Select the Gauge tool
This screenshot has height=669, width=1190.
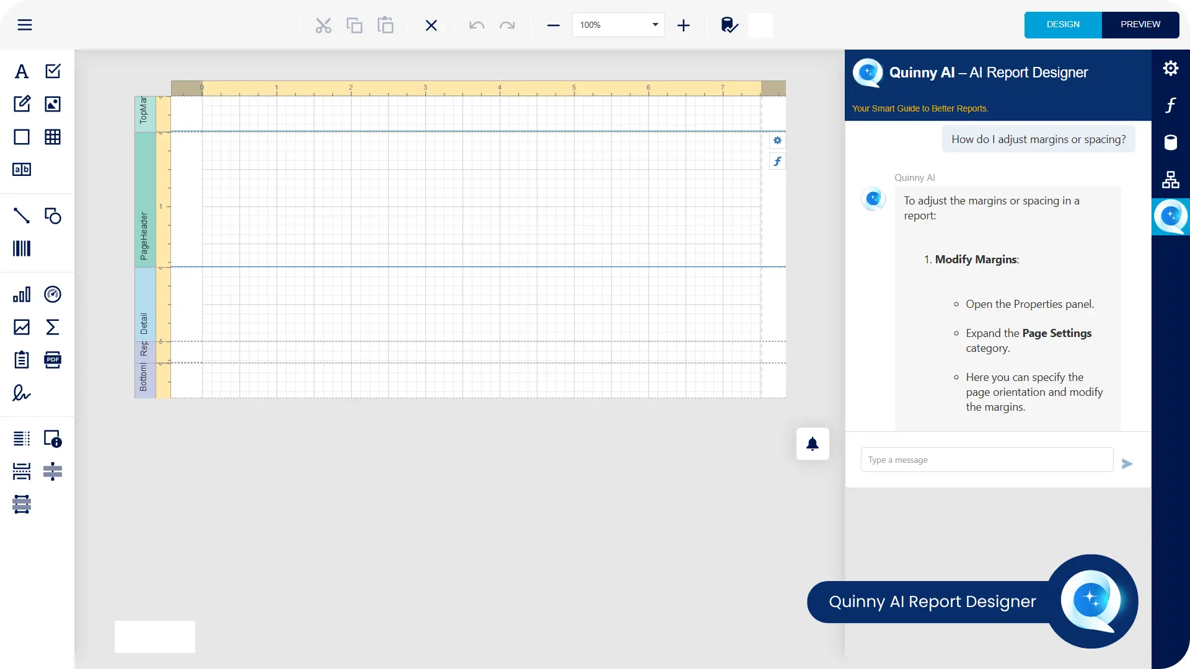53,294
